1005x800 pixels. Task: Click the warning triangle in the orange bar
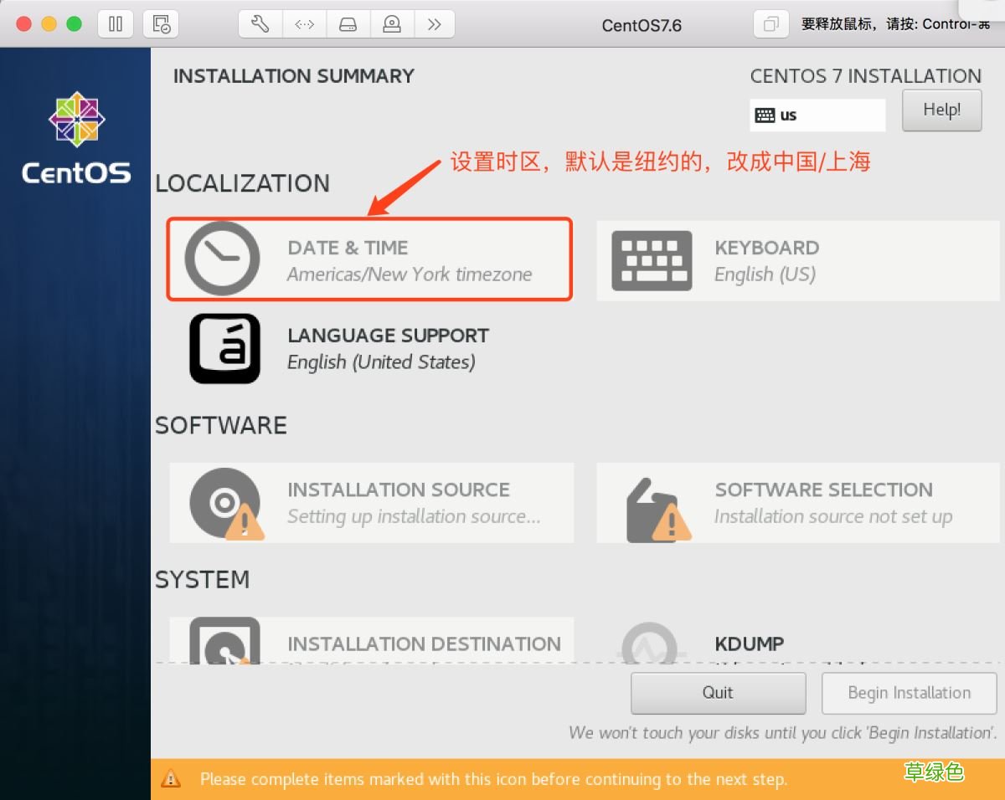pos(172,778)
